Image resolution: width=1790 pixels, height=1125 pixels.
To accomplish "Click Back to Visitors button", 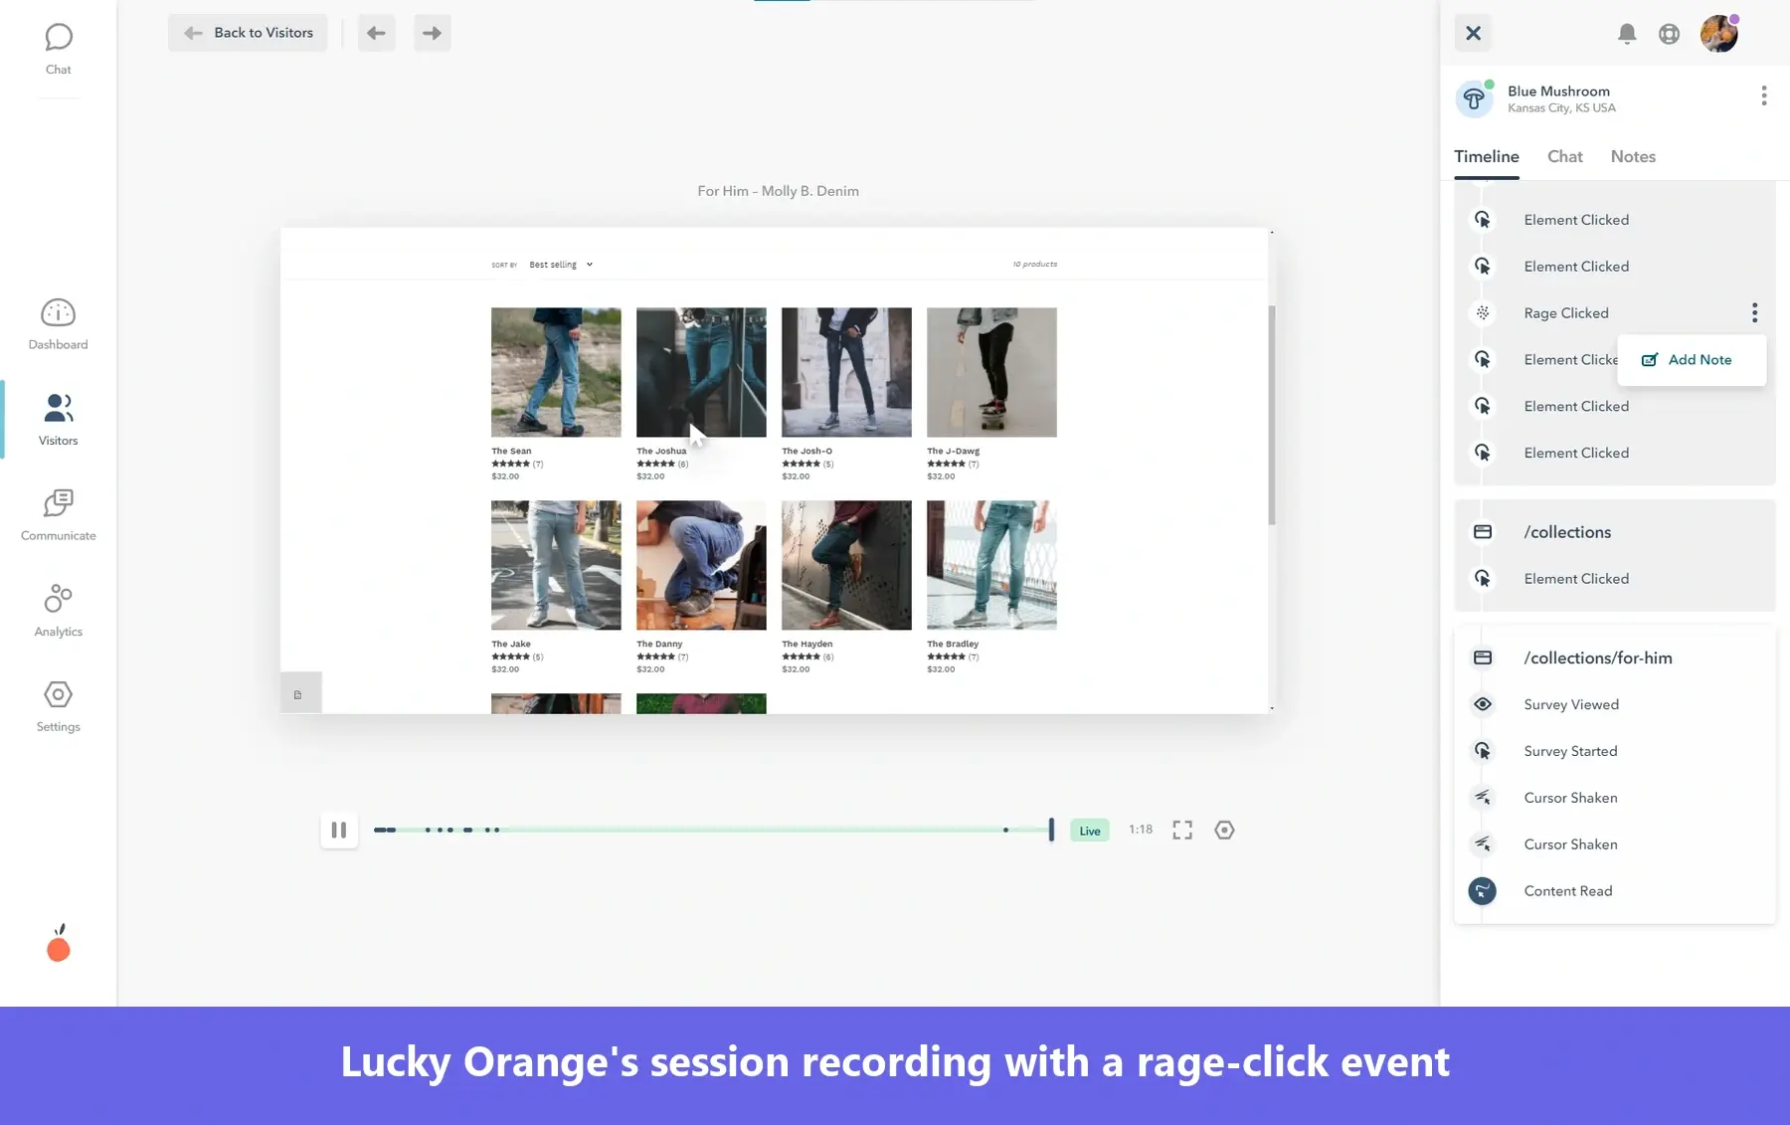I will (248, 33).
